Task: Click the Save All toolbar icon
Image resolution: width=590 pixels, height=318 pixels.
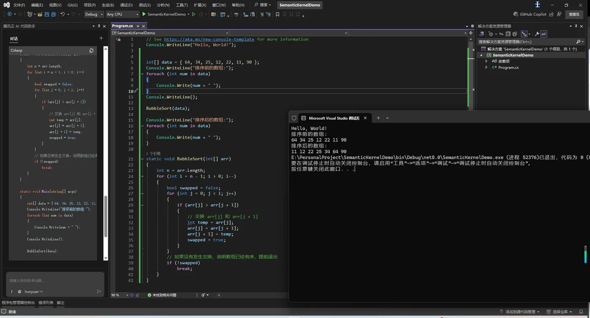Action: click(54, 14)
